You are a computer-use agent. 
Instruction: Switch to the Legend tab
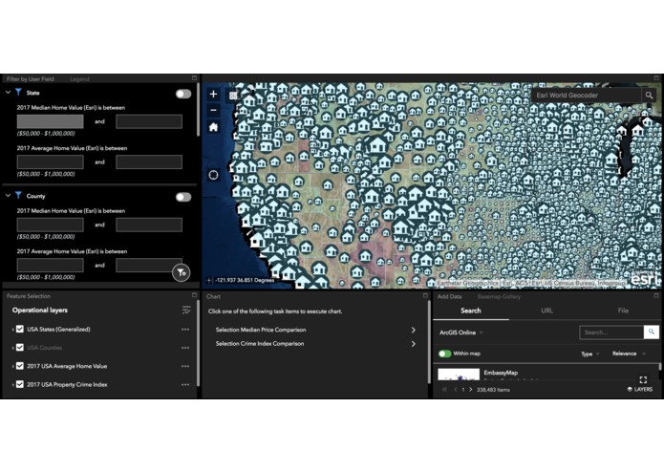(79, 78)
